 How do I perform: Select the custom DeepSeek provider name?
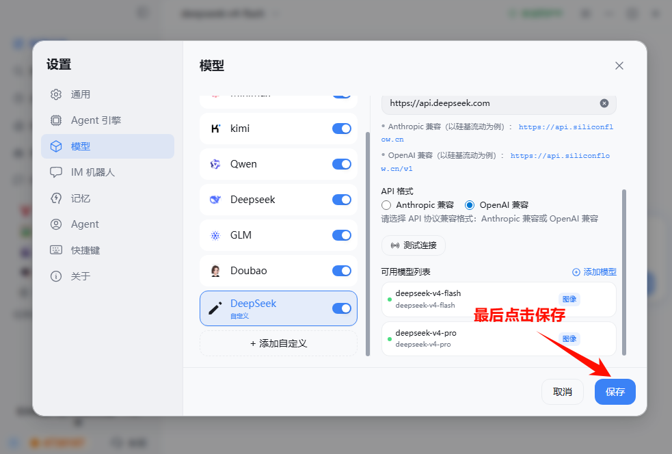(254, 304)
